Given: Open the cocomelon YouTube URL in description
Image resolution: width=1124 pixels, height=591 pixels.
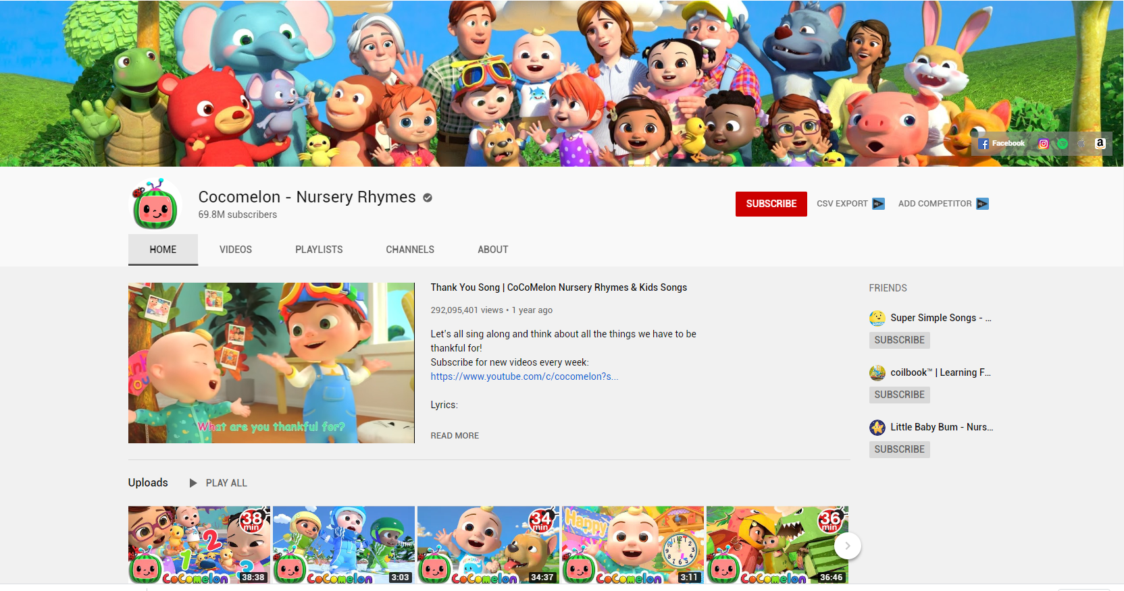Looking at the screenshot, I should point(524,376).
